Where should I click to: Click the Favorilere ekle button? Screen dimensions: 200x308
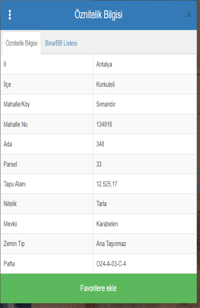point(98,288)
